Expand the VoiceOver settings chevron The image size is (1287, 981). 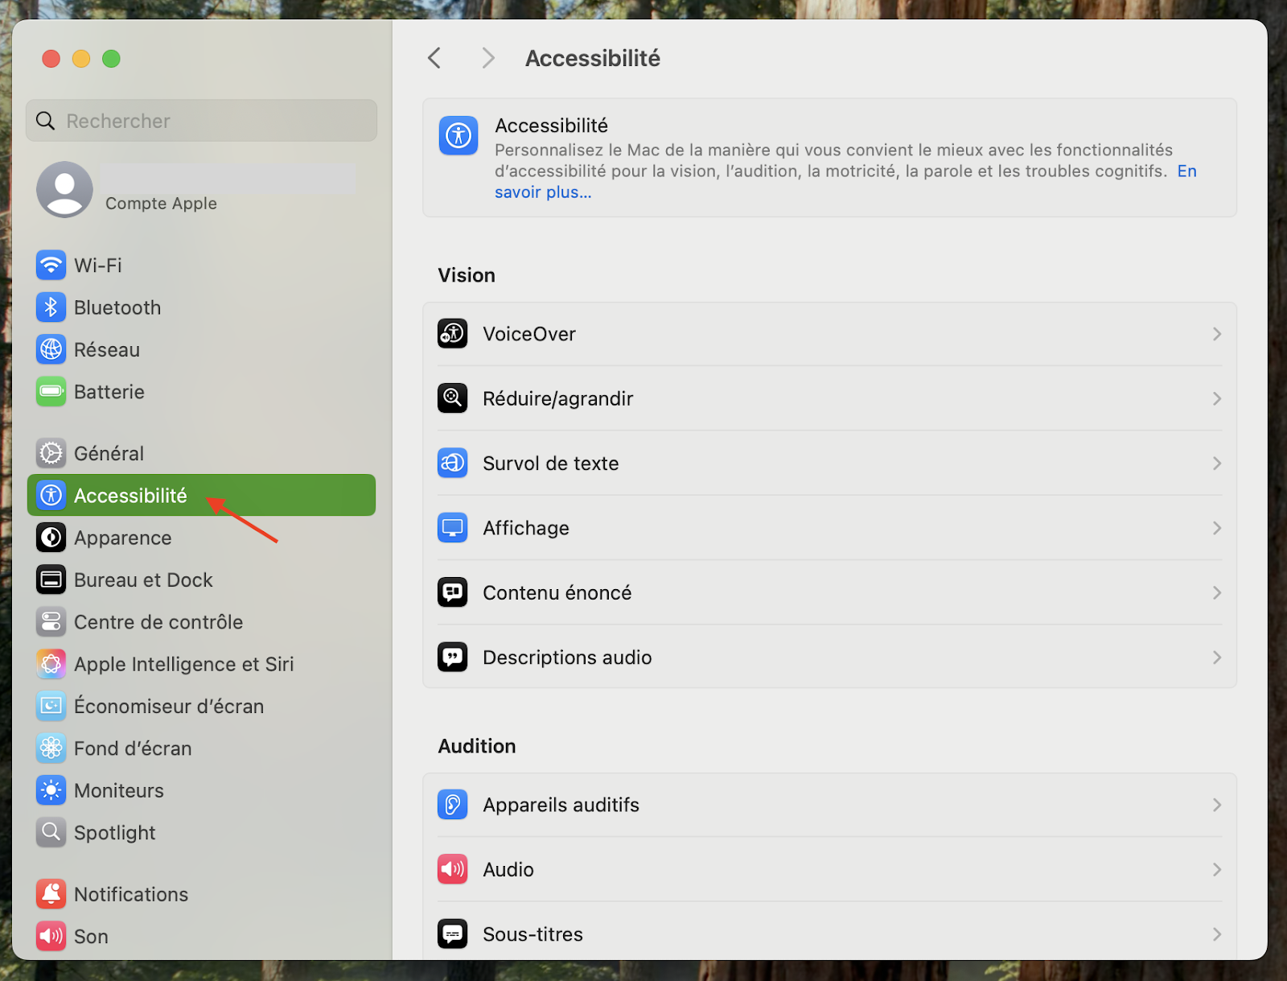coord(1216,334)
